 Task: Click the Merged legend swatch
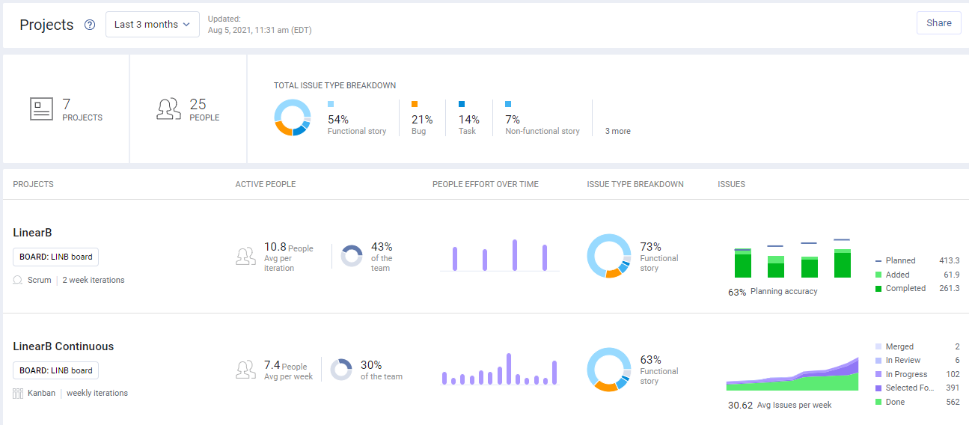(878, 346)
